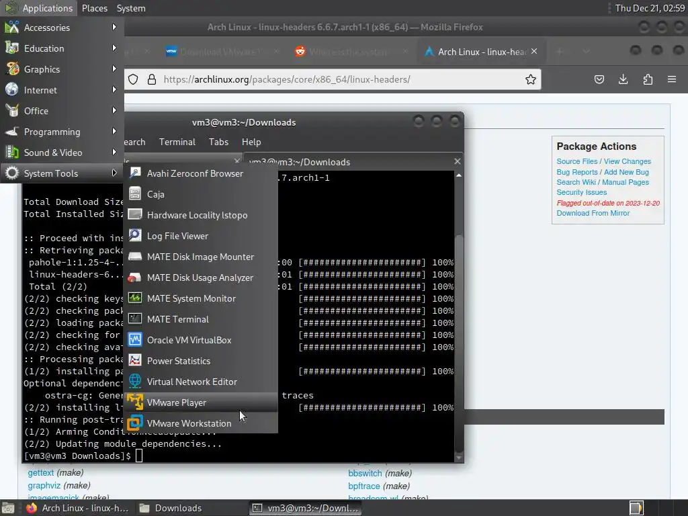The width and height of the screenshot is (688, 516).
Task: Click the Education category icon
Action: tap(12, 48)
